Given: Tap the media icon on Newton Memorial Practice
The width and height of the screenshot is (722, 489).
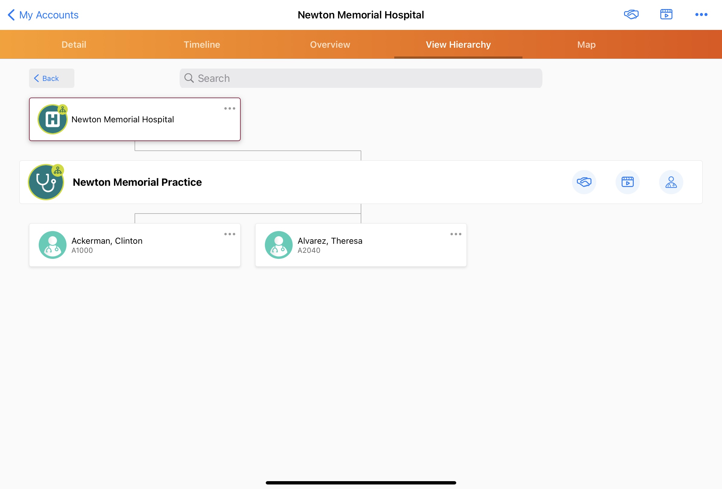Looking at the screenshot, I should [627, 182].
